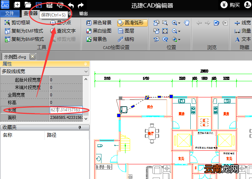252x179 pixels.
Task: Click the 面积 value field
Action: point(66,117)
